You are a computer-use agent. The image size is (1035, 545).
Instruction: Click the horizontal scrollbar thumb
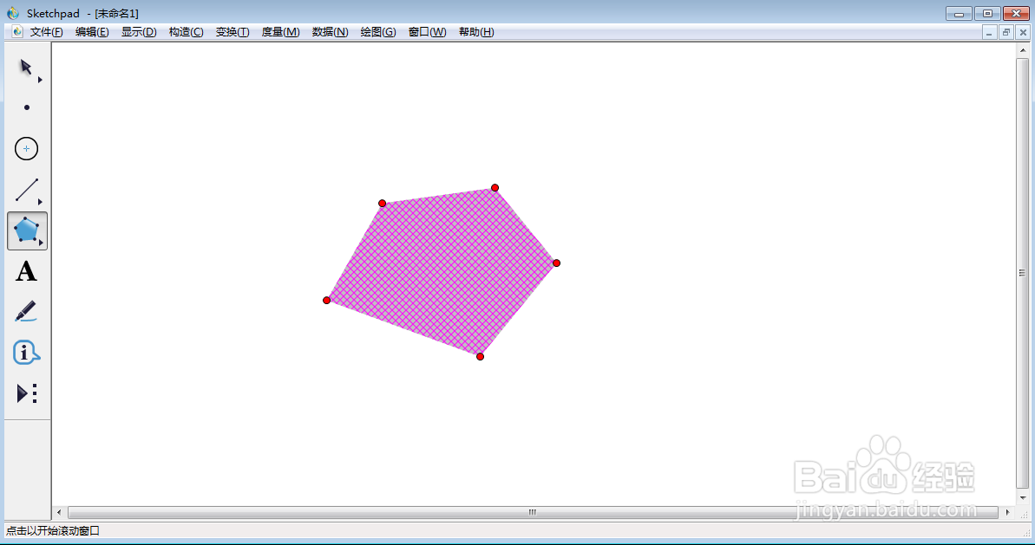[533, 512]
